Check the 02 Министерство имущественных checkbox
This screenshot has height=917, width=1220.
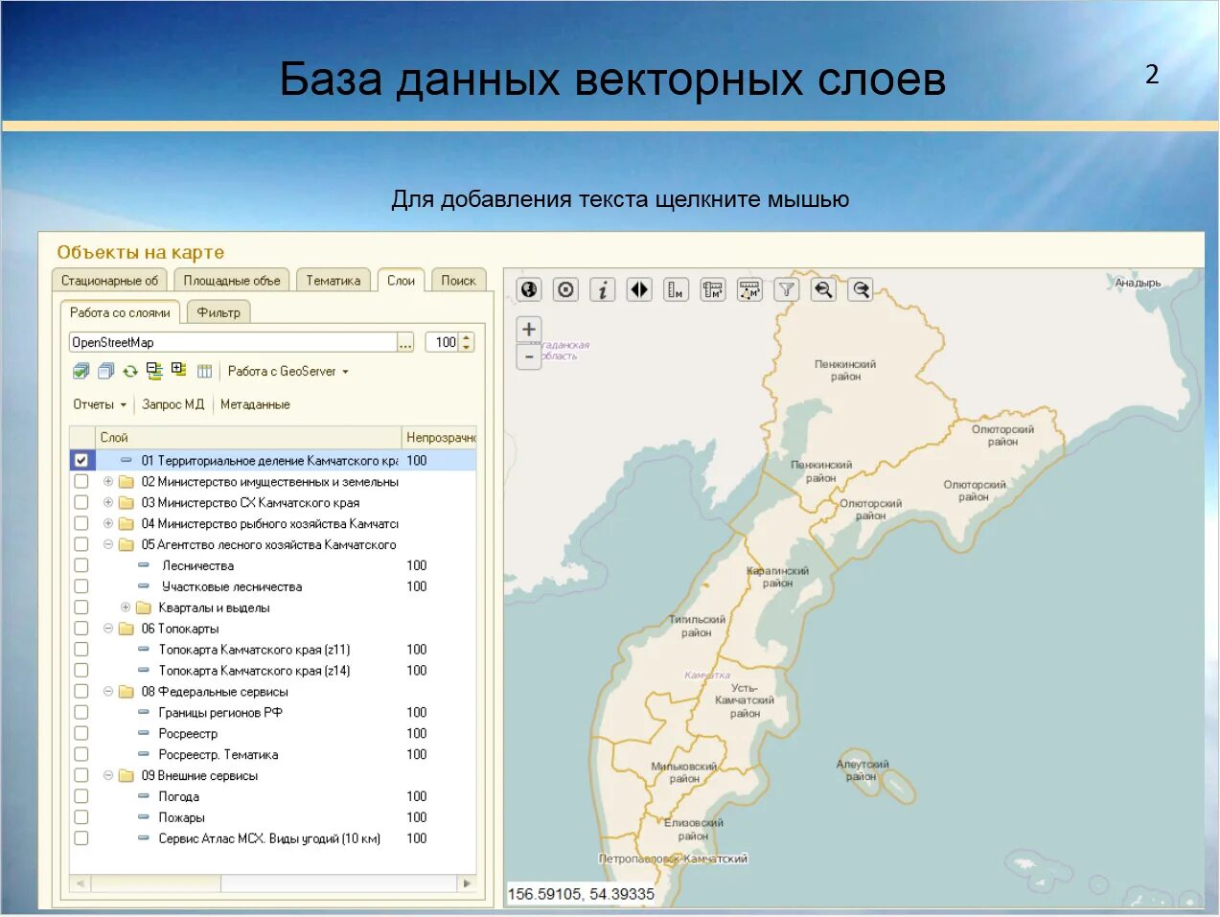81,481
